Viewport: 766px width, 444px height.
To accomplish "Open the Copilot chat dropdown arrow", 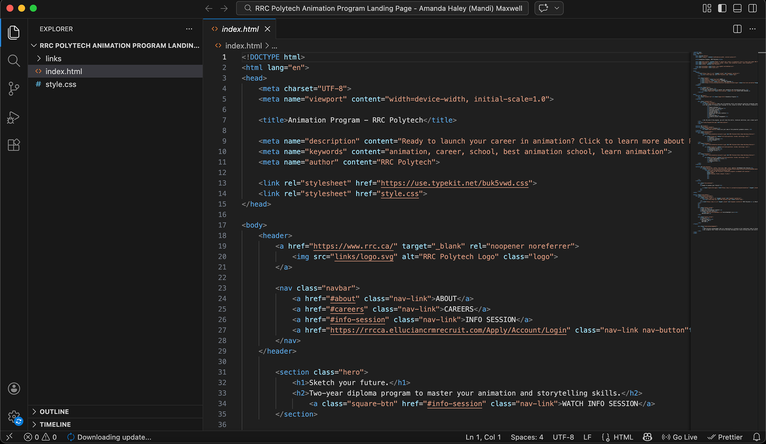I will click(557, 8).
